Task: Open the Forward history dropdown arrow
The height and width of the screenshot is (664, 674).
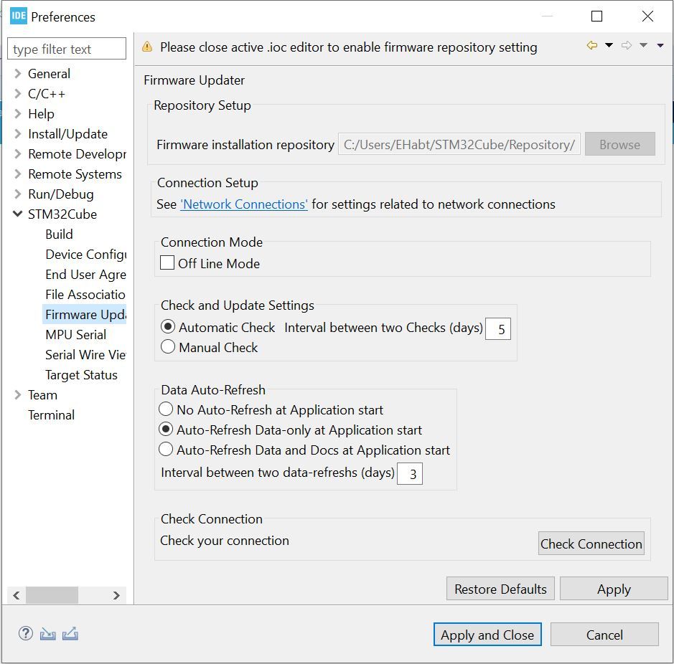Action: 643,45
